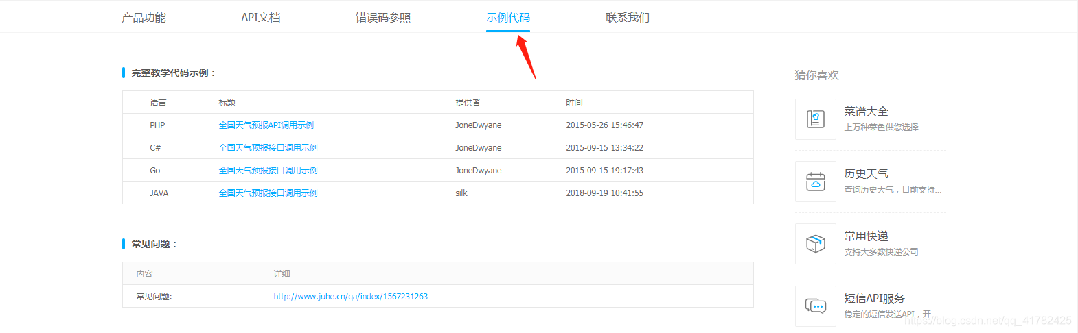1078x333 pixels.
Task: Click the 内容 column header
Action: (144, 274)
